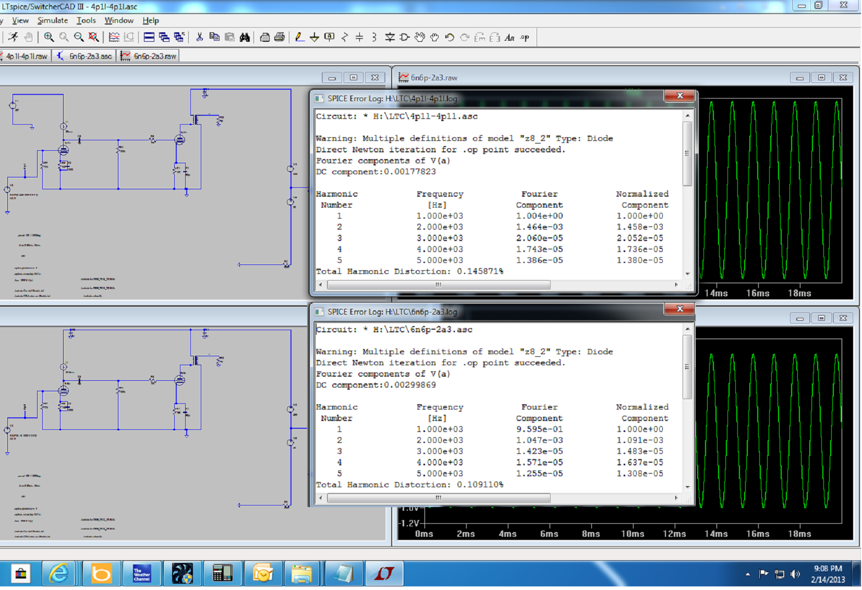862x590 pixels.
Task: Click the upper schematic window maximize button
Action: [353, 78]
